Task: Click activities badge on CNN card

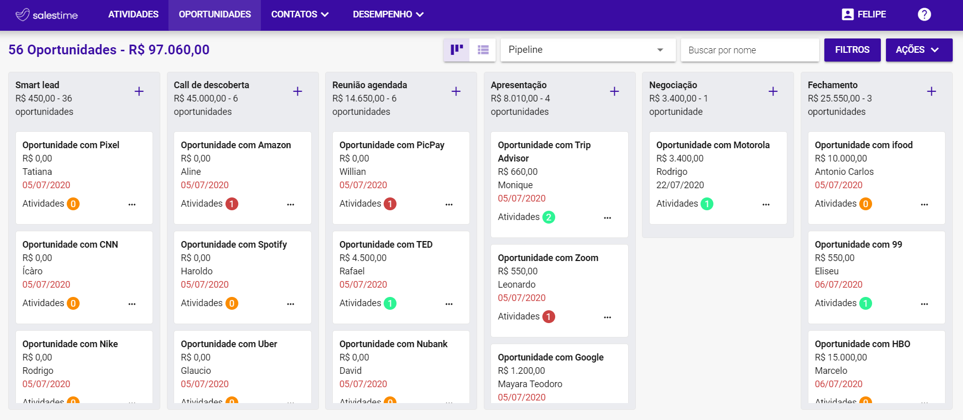Action: pyautogui.click(x=73, y=304)
